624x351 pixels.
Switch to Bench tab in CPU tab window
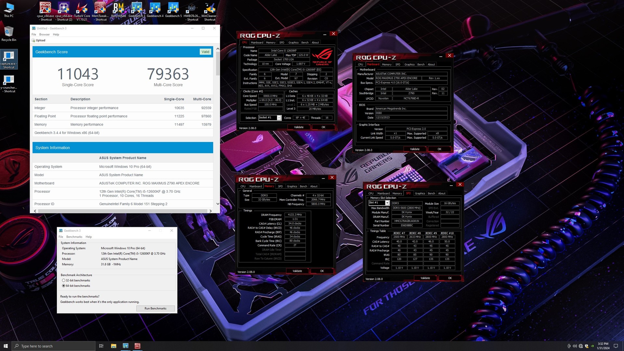click(x=305, y=43)
